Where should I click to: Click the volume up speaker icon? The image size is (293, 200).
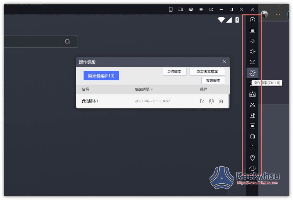(x=252, y=41)
